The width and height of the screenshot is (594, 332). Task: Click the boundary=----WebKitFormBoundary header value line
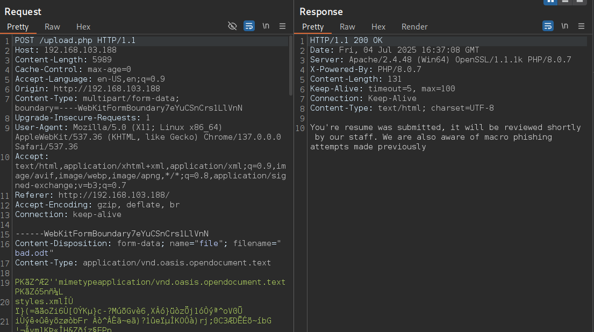(128, 108)
